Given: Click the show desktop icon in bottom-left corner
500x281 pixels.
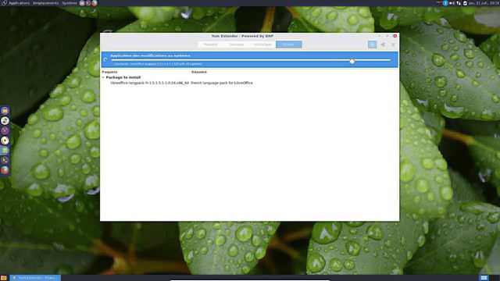Looking at the screenshot, I should click(x=3, y=278).
